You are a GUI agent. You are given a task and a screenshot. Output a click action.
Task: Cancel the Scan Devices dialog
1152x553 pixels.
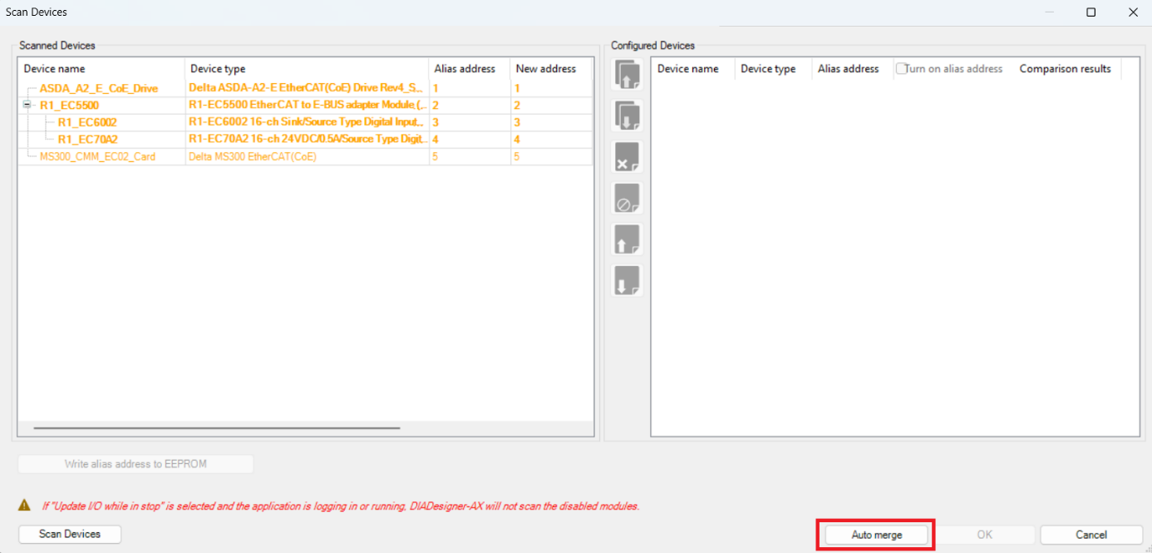[x=1090, y=535]
